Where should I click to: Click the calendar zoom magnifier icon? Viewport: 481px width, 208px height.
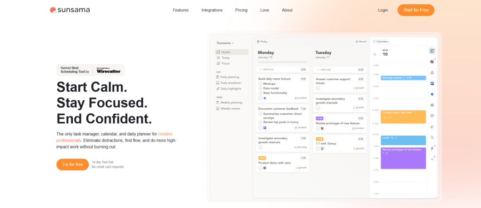tap(375, 54)
